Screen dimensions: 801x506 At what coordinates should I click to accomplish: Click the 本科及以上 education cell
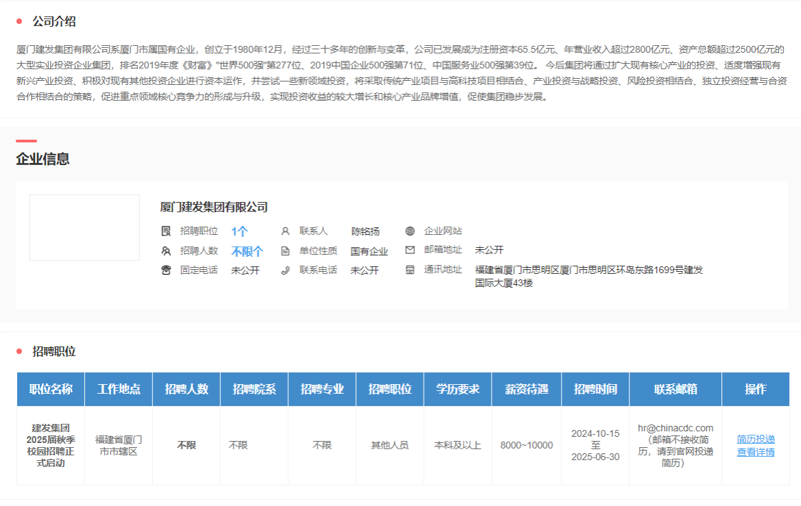pos(457,445)
